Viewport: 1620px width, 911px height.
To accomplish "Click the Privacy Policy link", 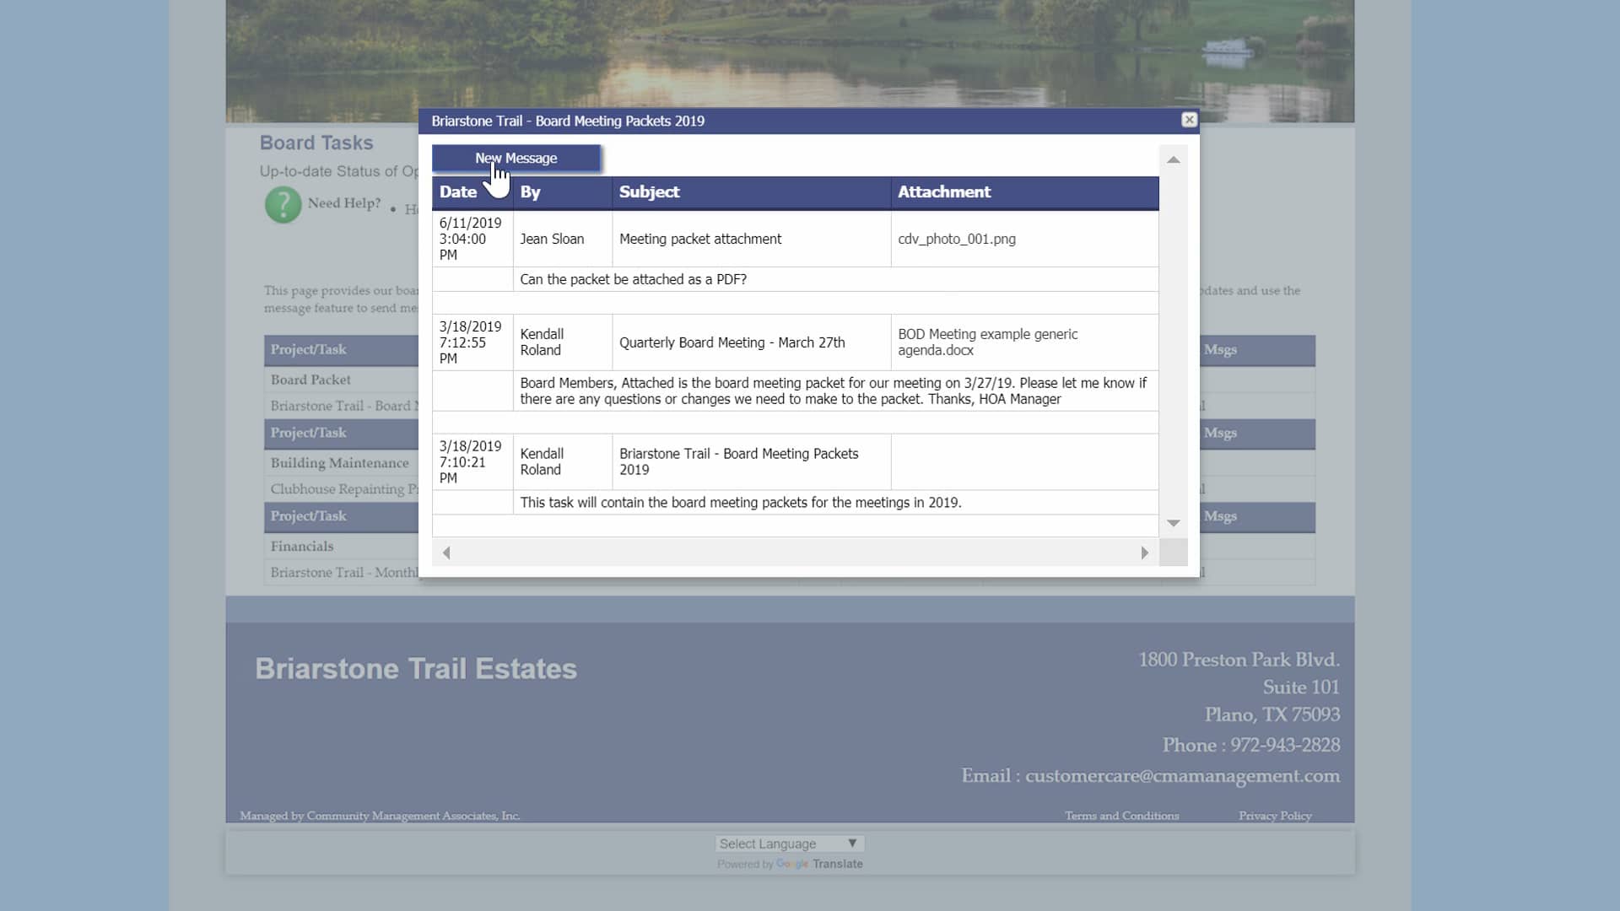I will tap(1275, 815).
